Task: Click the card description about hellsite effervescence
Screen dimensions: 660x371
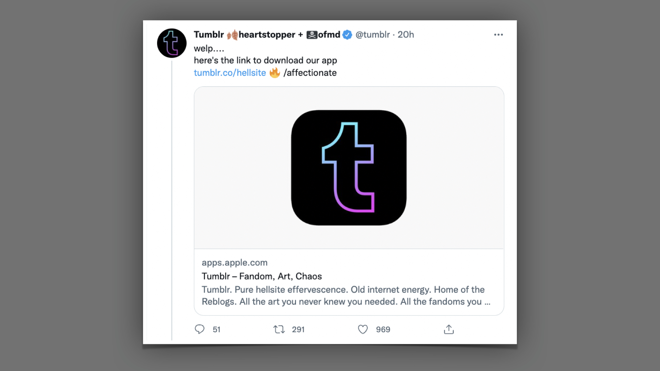Action: (346, 295)
